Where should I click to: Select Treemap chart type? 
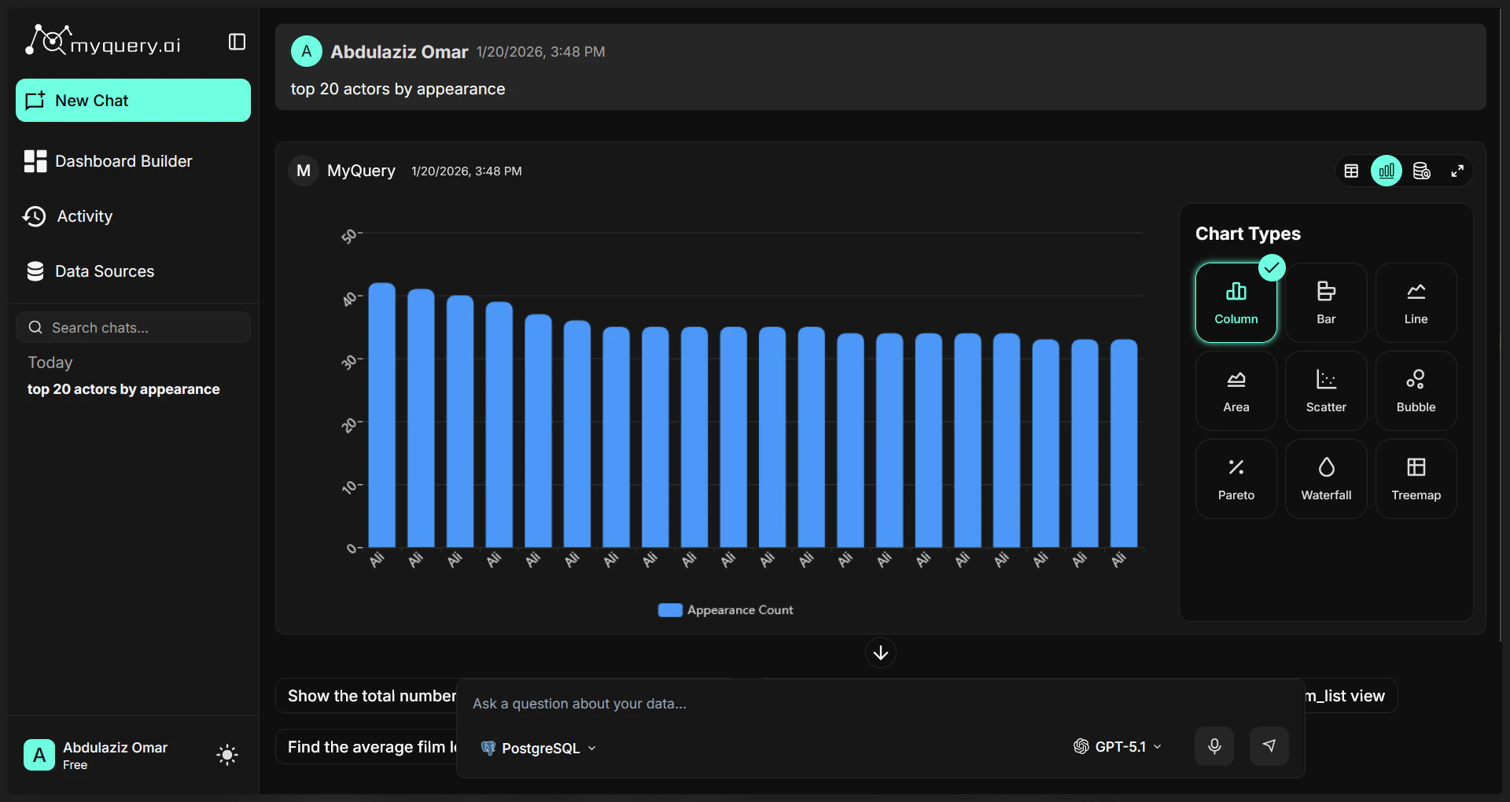[1416, 479]
